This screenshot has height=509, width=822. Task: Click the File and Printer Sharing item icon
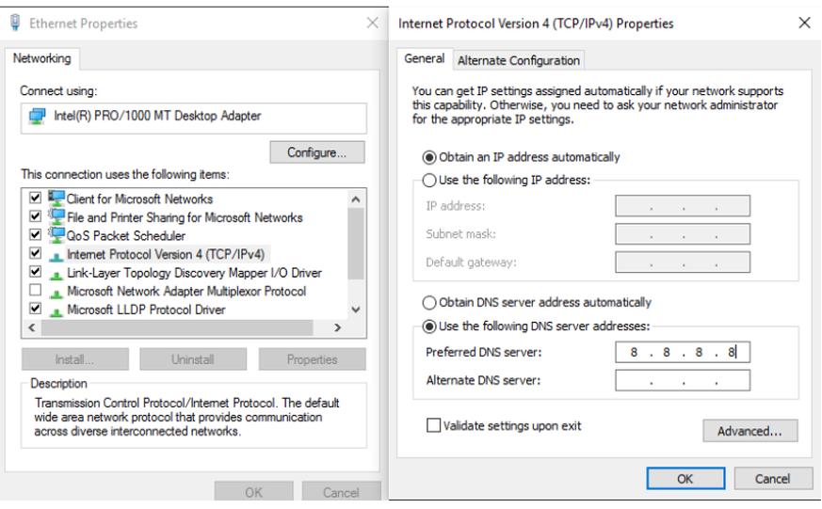tap(56, 216)
